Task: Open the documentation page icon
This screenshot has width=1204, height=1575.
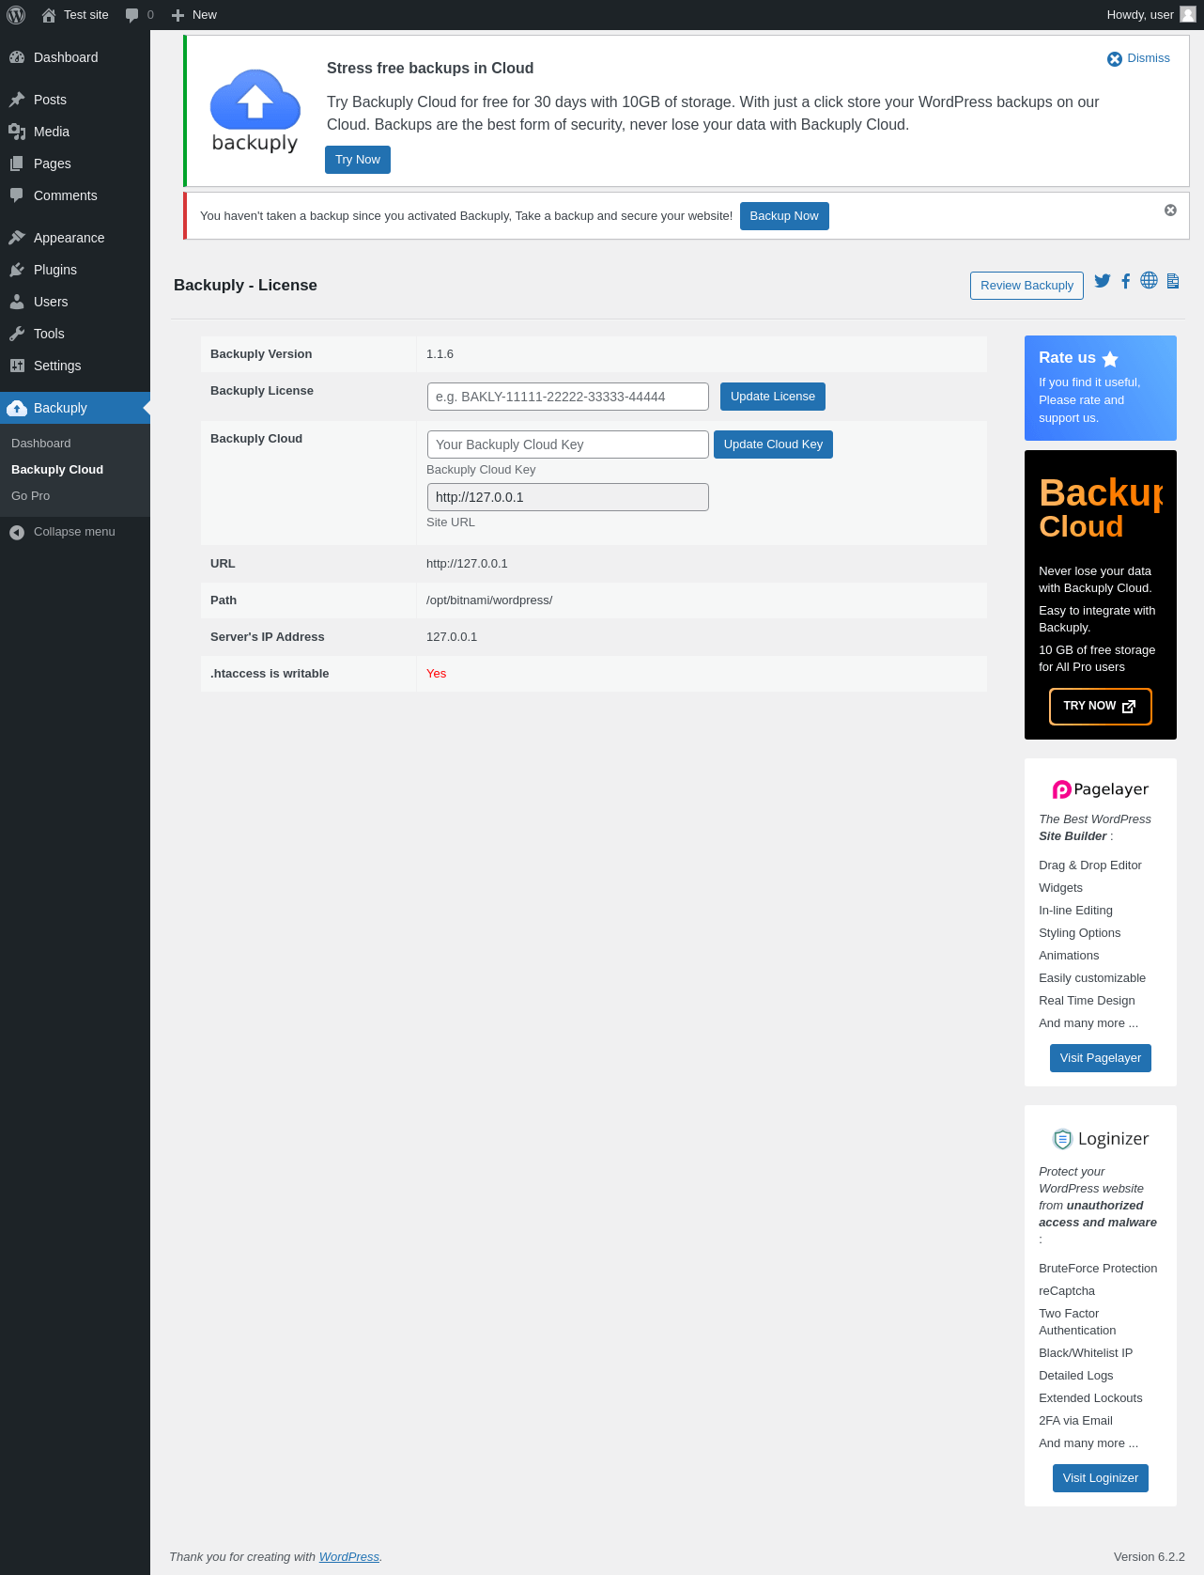Action: 1173,281
